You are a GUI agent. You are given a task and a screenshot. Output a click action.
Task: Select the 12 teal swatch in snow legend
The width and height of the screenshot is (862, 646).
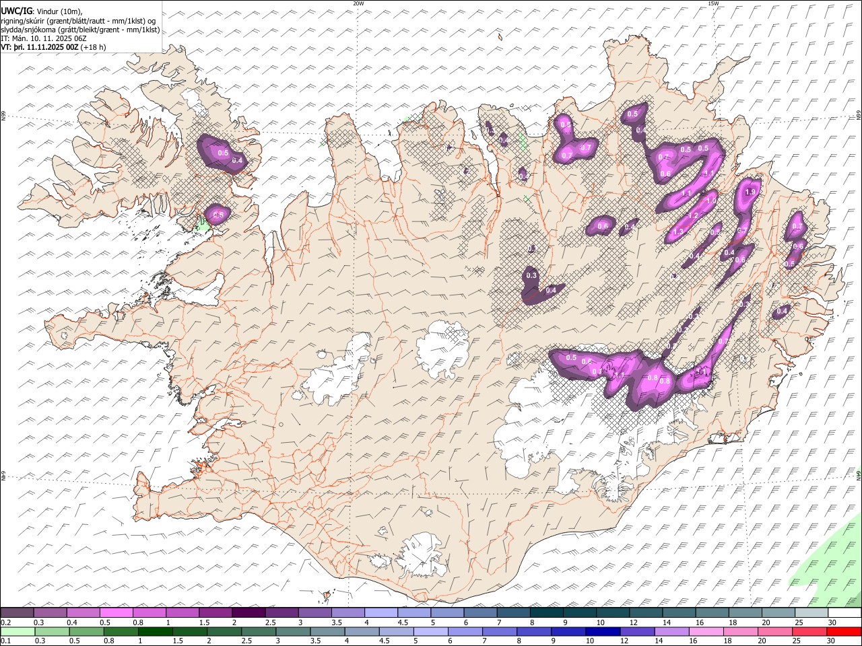646,612
